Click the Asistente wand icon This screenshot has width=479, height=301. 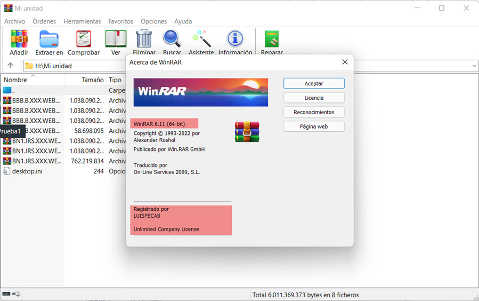coord(201,38)
